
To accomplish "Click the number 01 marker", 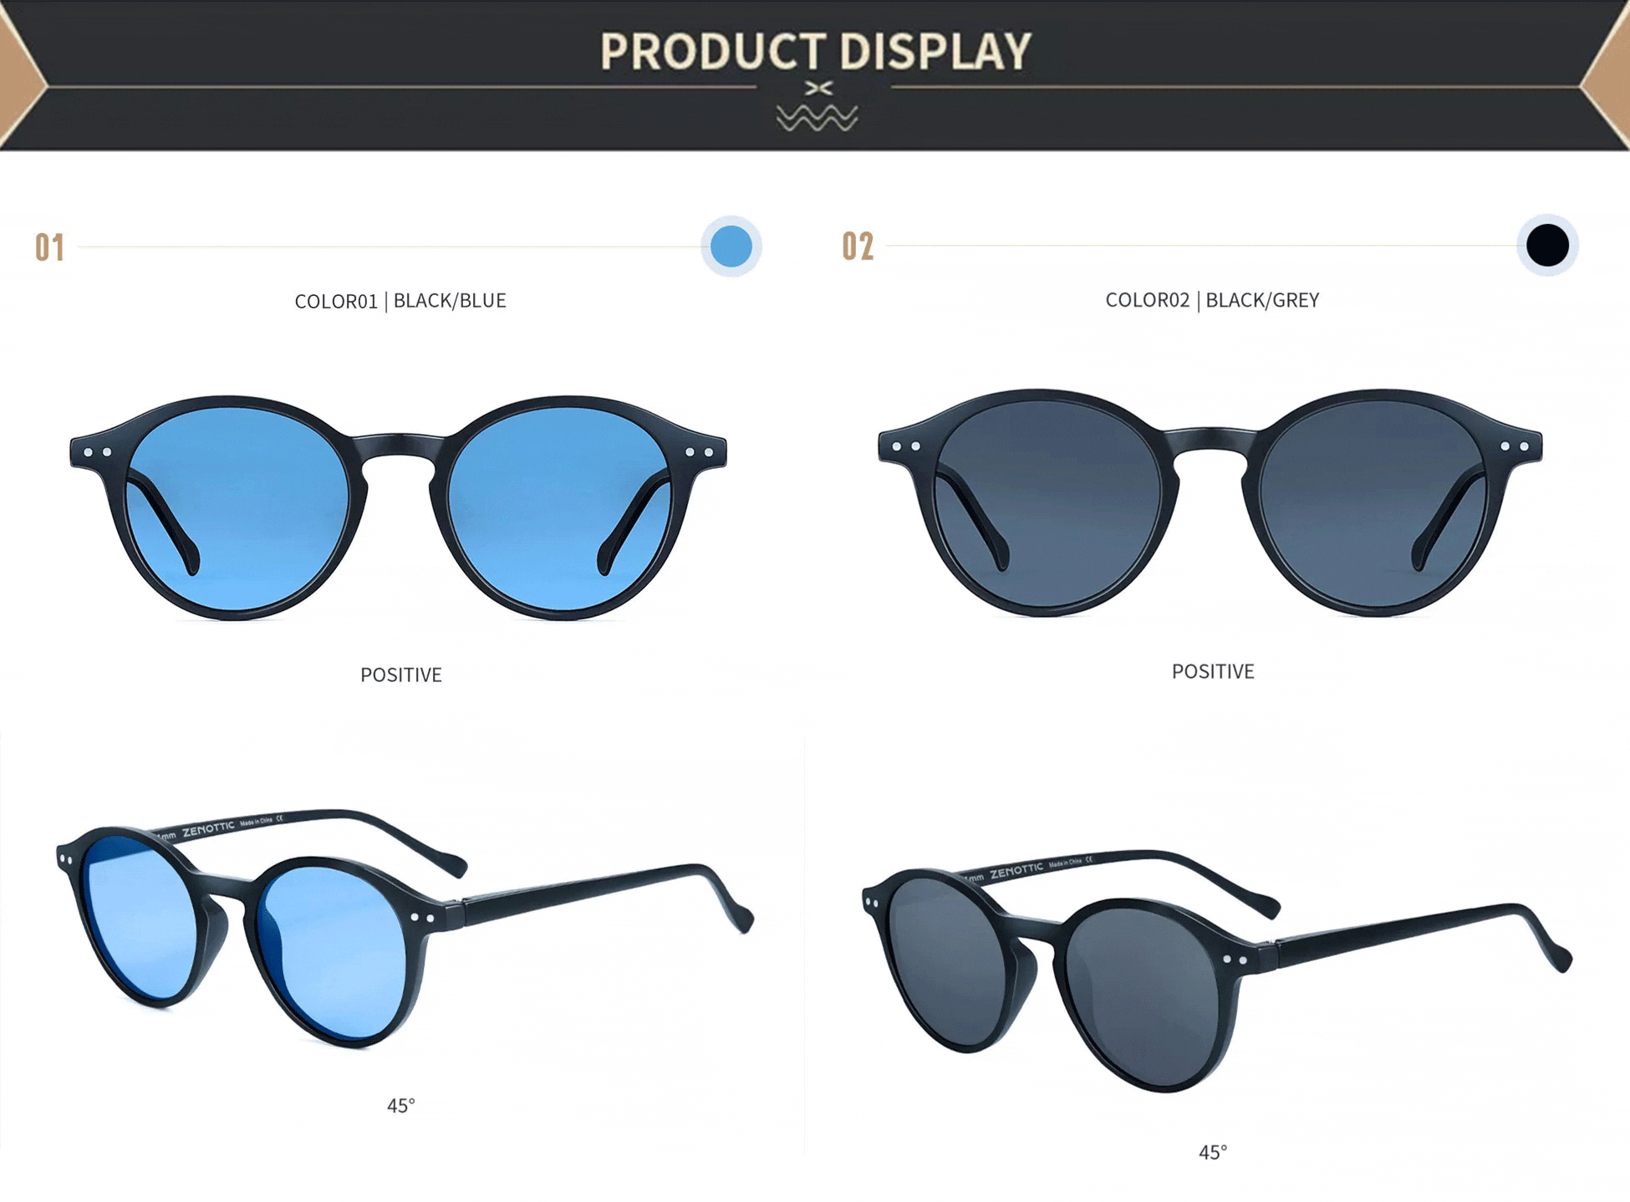I will pyautogui.click(x=50, y=248).
